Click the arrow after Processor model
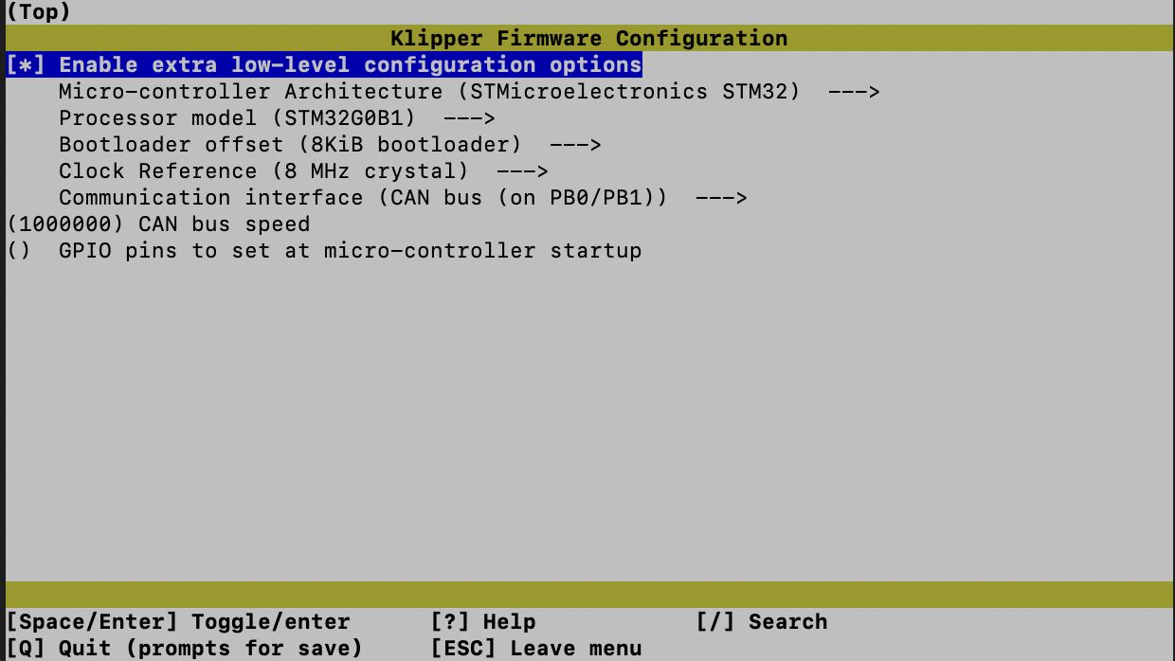This screenshot has width=1175, height=661. [x=469, y=118]
